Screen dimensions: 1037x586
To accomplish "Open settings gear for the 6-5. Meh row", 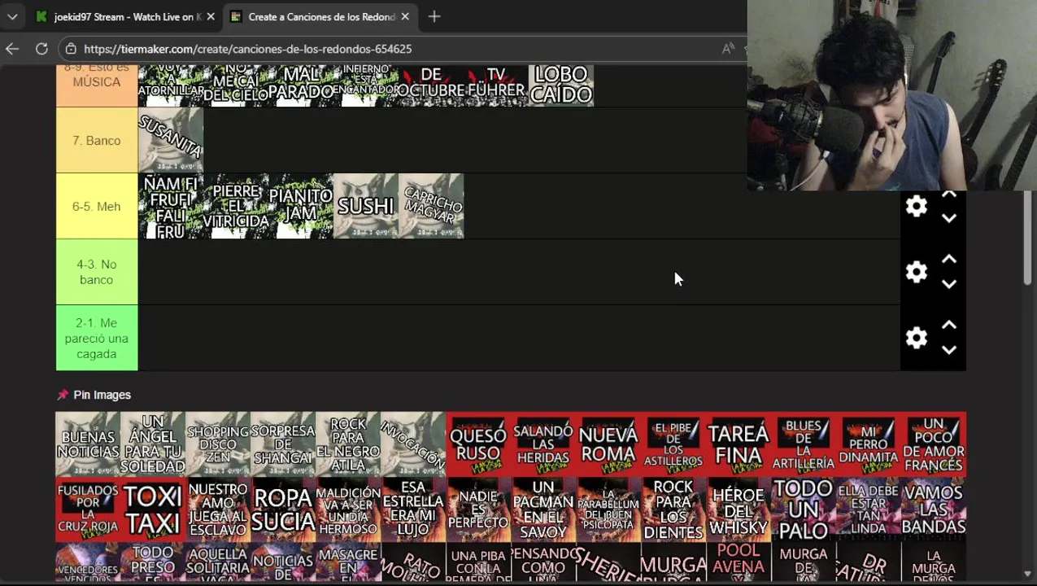I will point(917,206).
